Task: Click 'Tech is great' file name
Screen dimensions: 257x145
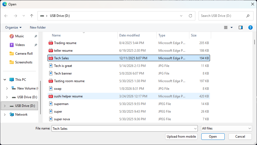Action: 63,66
